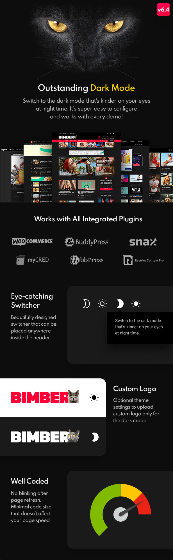Select the BuddyPress logo
Viewport: 173px width, 560px height.
coord(86,242)
